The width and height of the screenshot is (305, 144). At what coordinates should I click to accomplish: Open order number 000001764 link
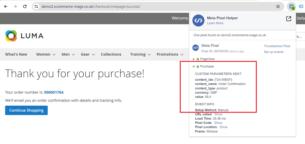tap(54, 92)
